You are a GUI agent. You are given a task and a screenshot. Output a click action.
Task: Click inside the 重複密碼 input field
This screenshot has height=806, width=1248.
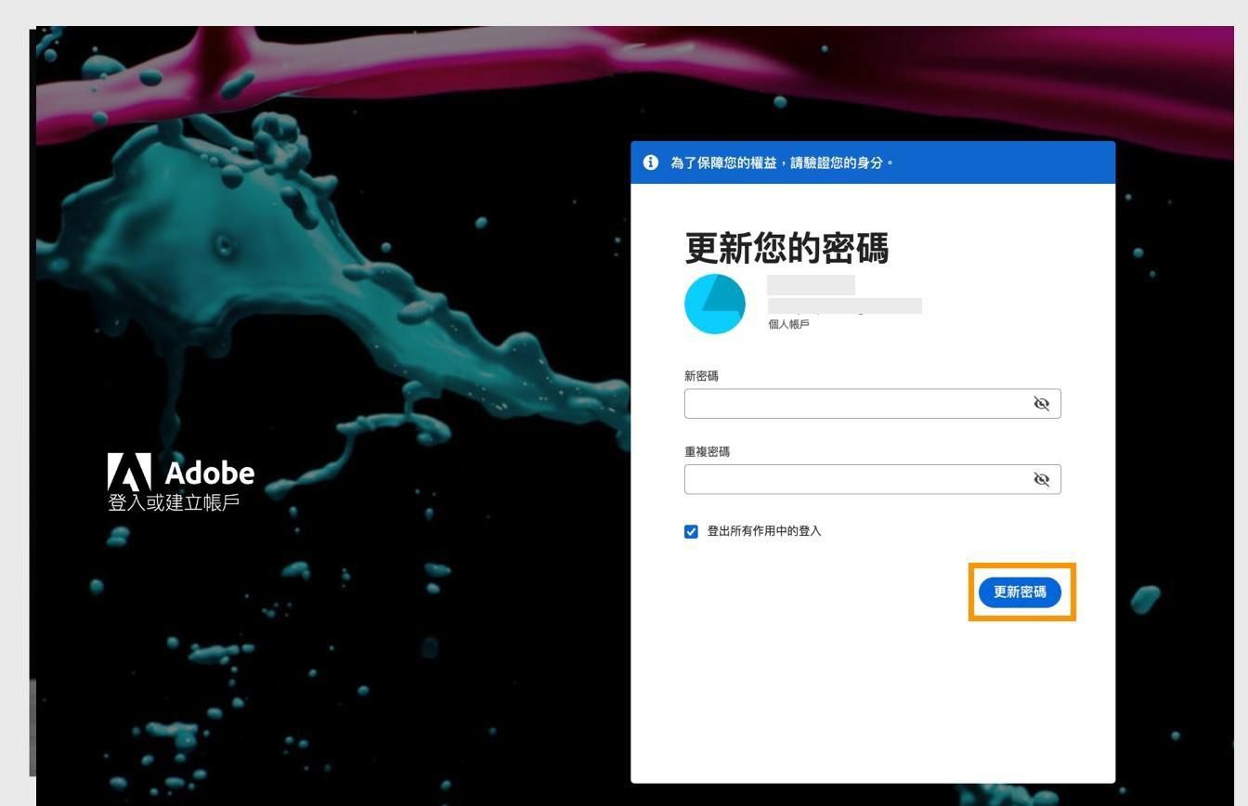pyautogui.click(x=854, y=479)
